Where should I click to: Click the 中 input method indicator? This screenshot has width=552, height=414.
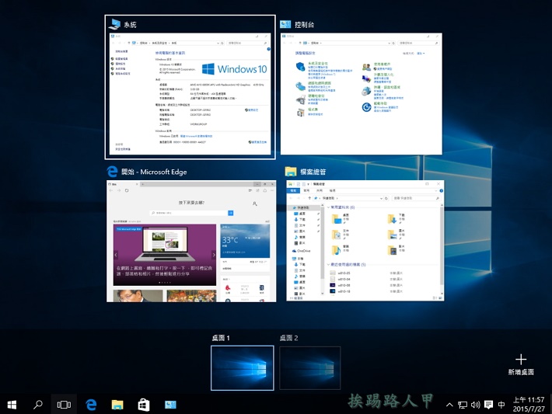(501, 405)
